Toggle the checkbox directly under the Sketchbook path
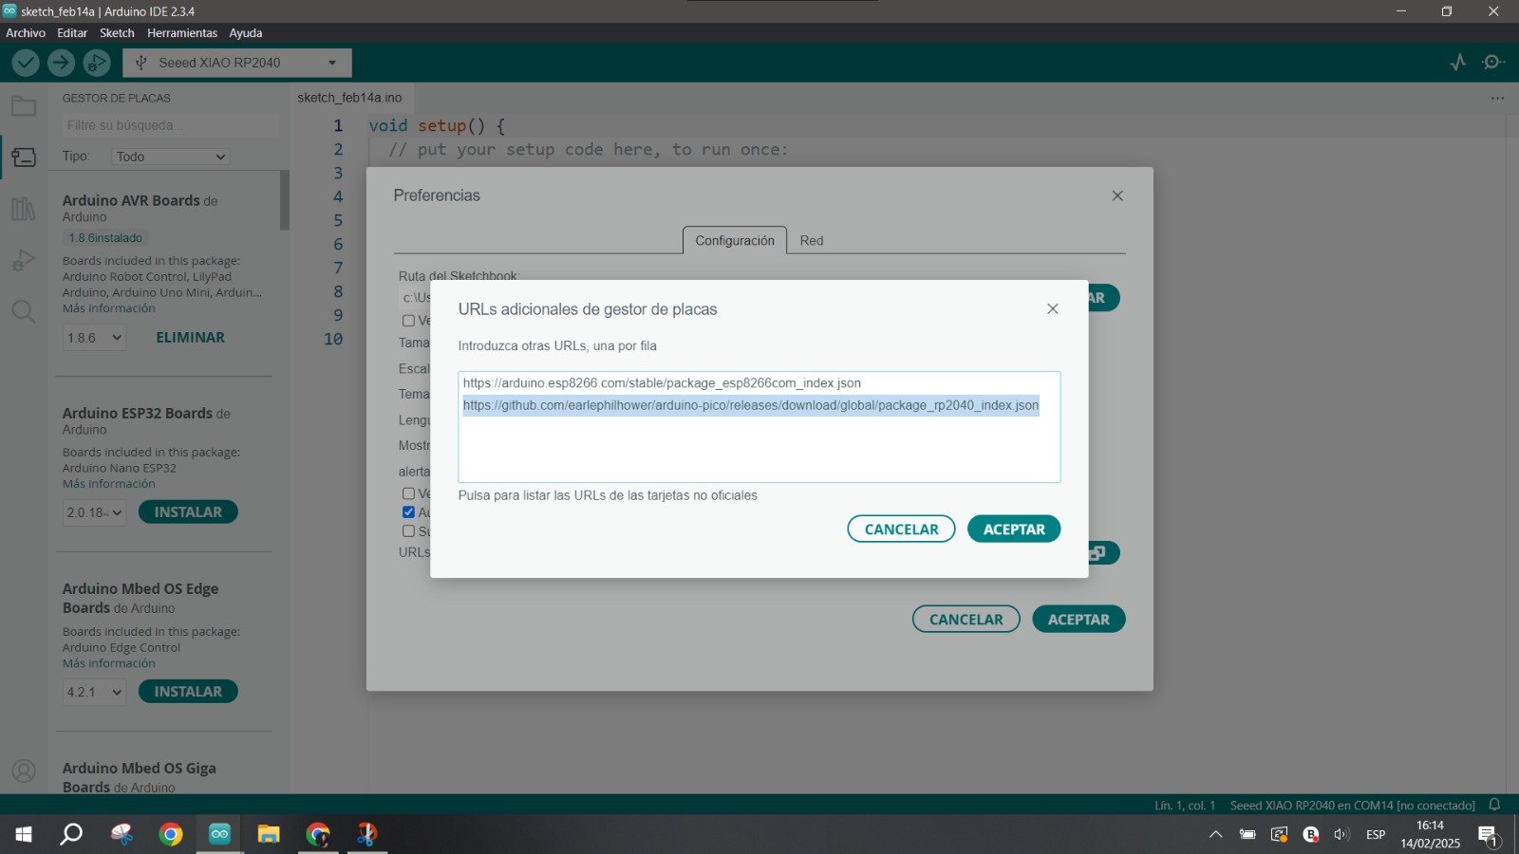This screenshot has width=1519, height=854. coord(408,321)
